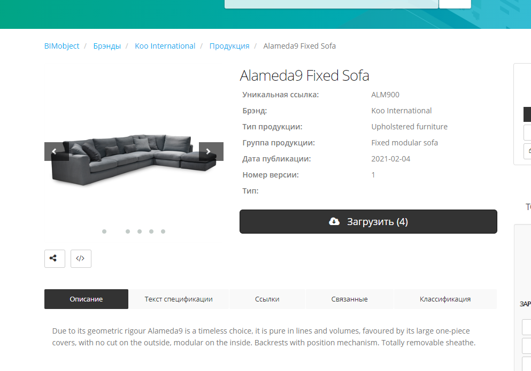Select the second visible carousel dot
531x371 pixels.
tap(128, 231)
